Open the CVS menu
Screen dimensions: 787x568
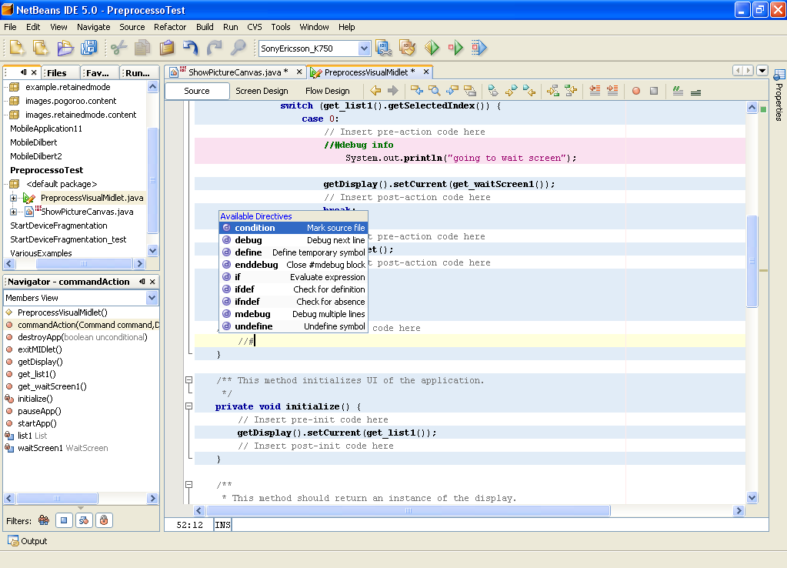pyautogui.click(x=255, y=27)
